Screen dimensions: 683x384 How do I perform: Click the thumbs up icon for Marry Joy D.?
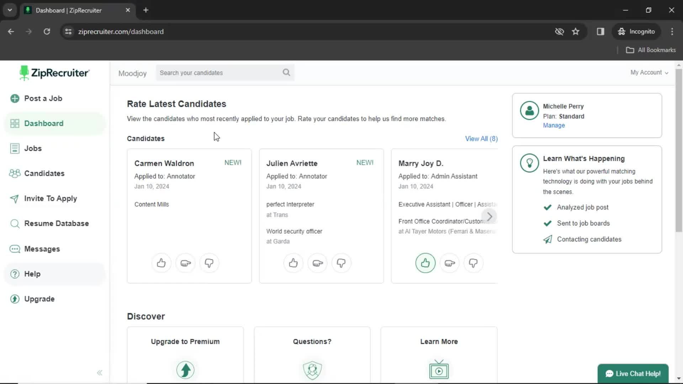(x=425, y=263)
